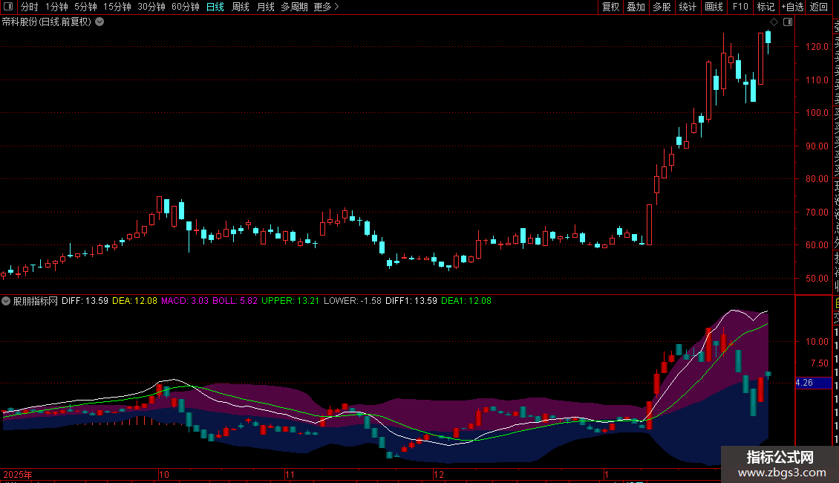Select the 日线 daily tab
The width and height of the screenshot is (839, 483).
(x=215, y=7)
